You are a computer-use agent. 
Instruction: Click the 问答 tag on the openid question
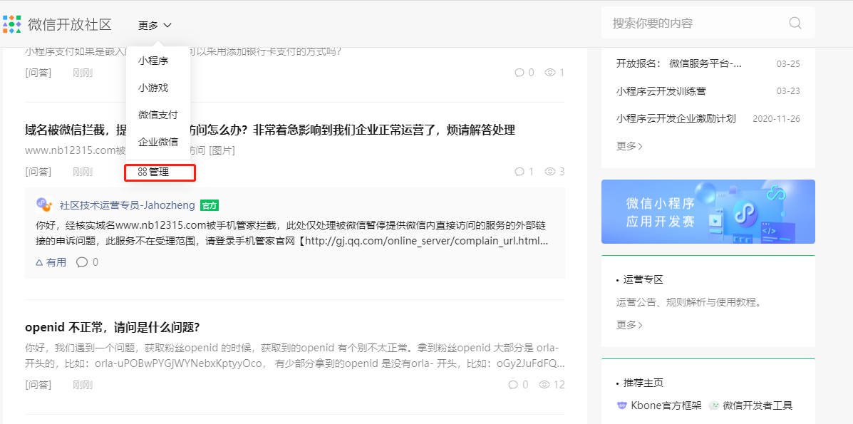(x=38, y=385)
